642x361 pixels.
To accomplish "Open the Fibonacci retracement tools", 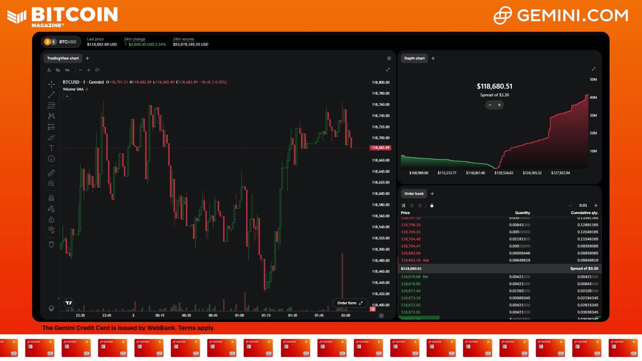I will (51, 105).
